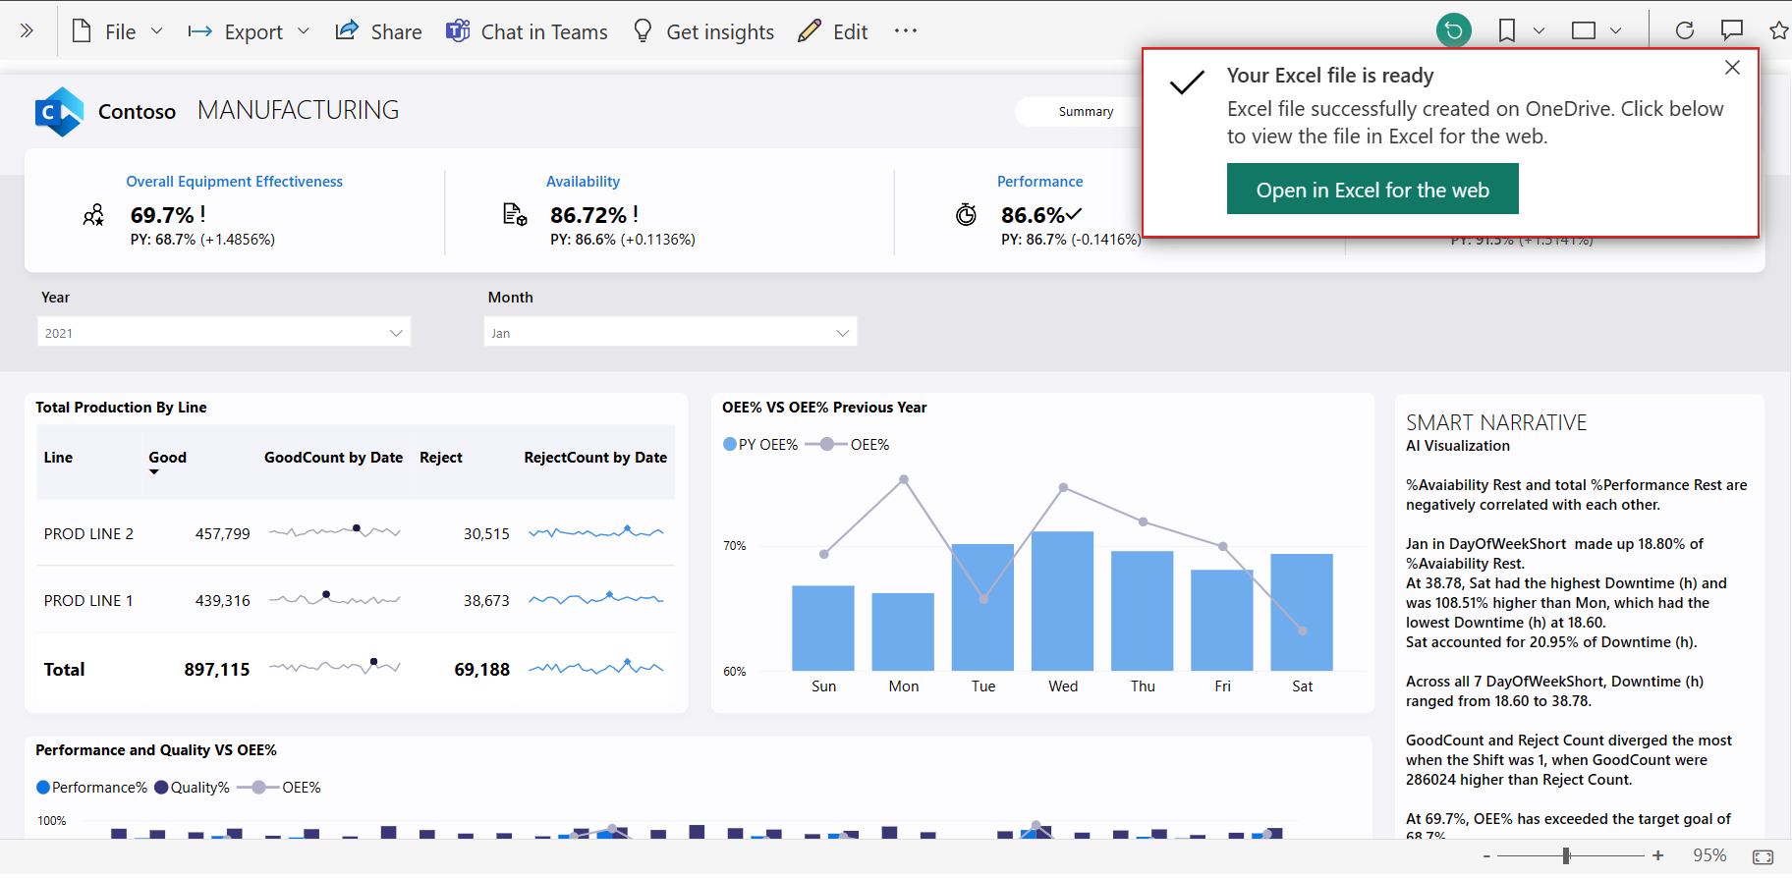Click the green reset to default icon
The image size is (1792, 878).
click(x=1453, y=31)
